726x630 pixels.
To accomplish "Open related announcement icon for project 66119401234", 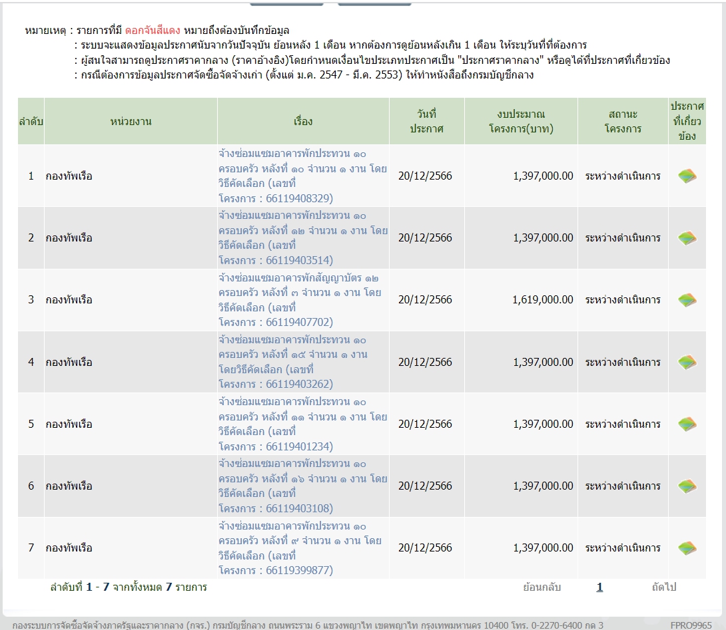I will click(x=687, y=424).
